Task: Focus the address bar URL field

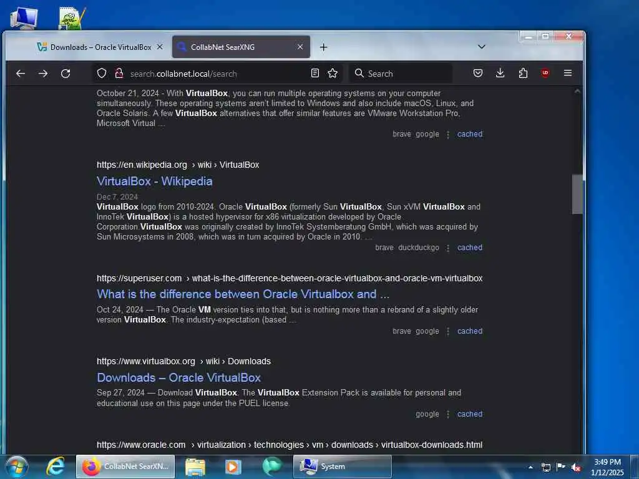Action: (x=218, y=74)
